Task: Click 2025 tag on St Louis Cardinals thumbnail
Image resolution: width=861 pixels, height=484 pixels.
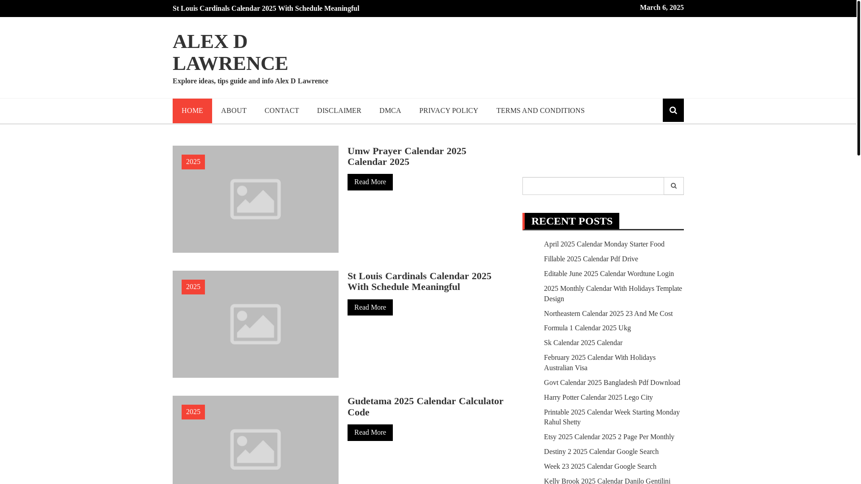Action: click(x=193, y=287)
